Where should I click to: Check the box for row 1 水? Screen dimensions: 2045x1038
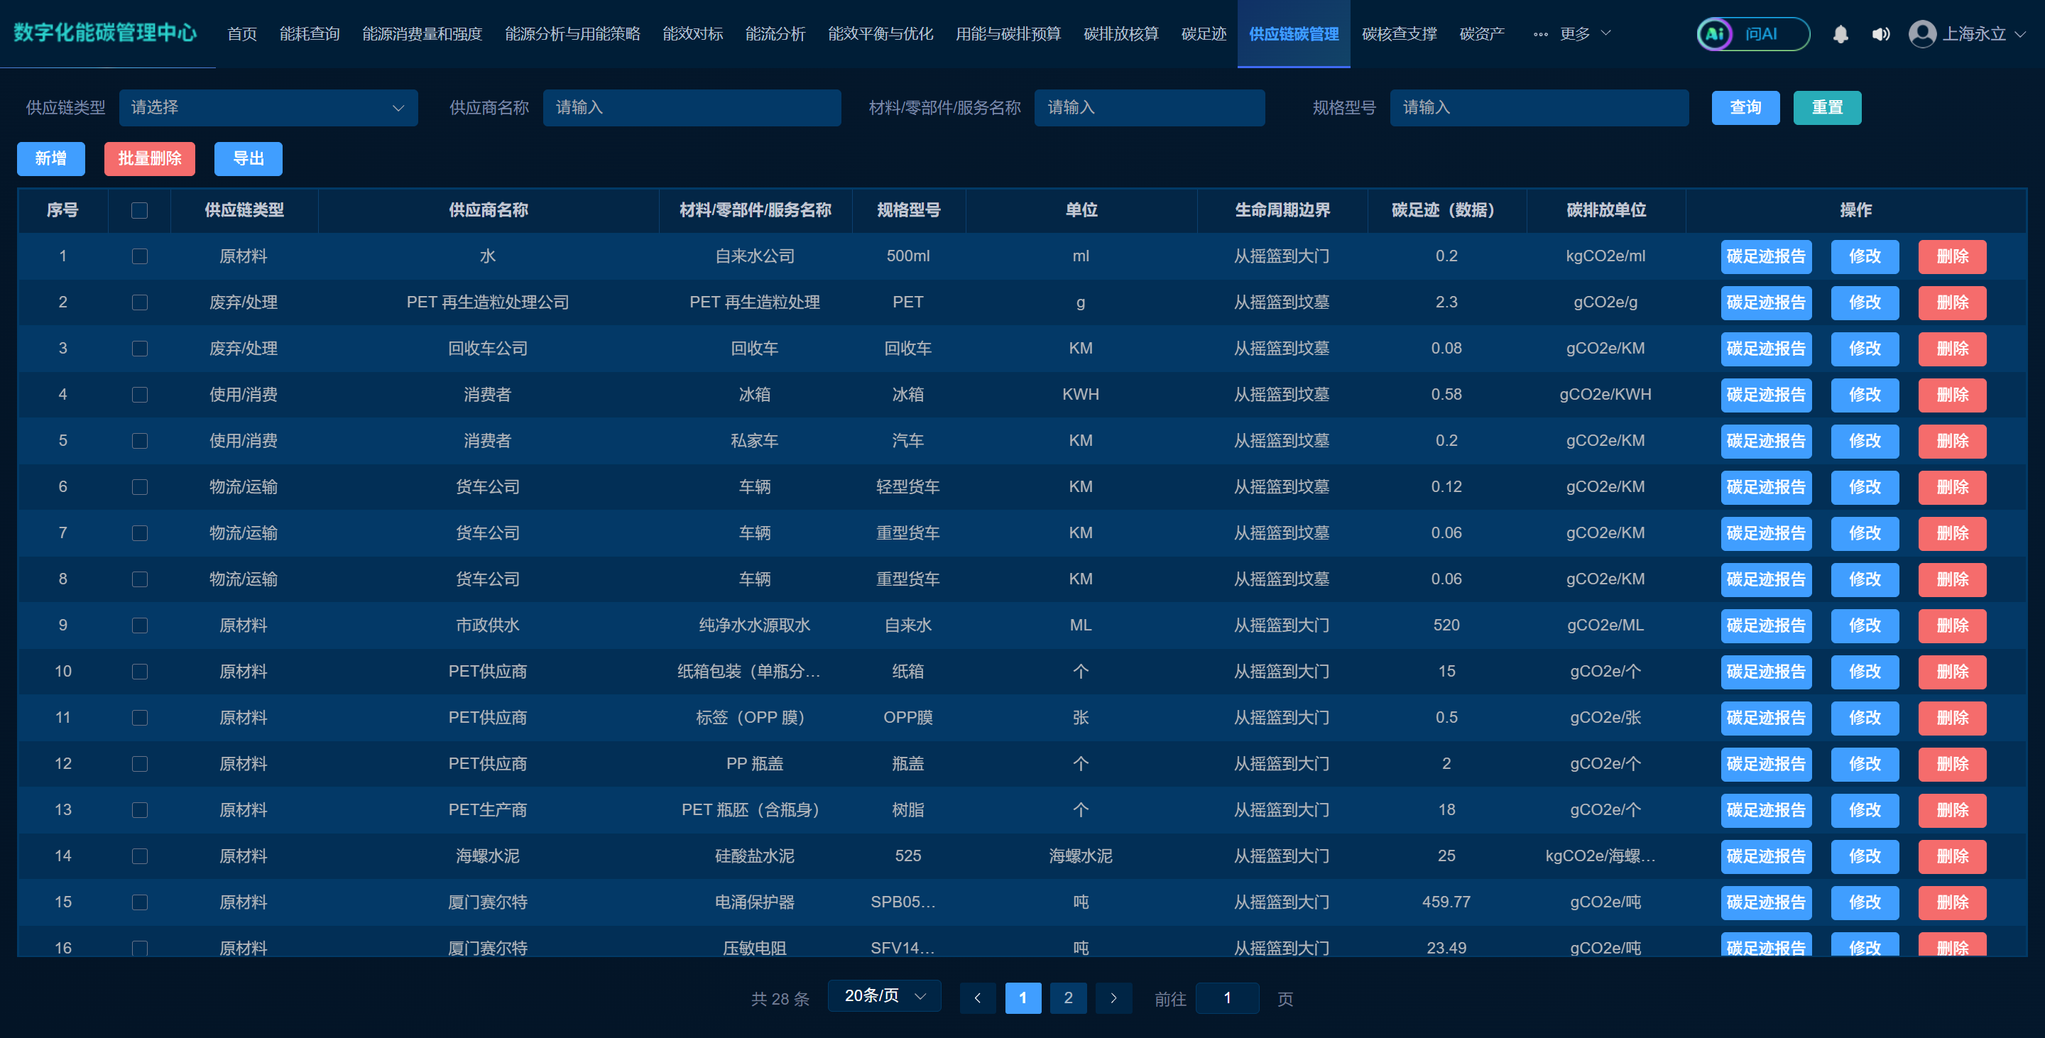[x=140, y=256]
